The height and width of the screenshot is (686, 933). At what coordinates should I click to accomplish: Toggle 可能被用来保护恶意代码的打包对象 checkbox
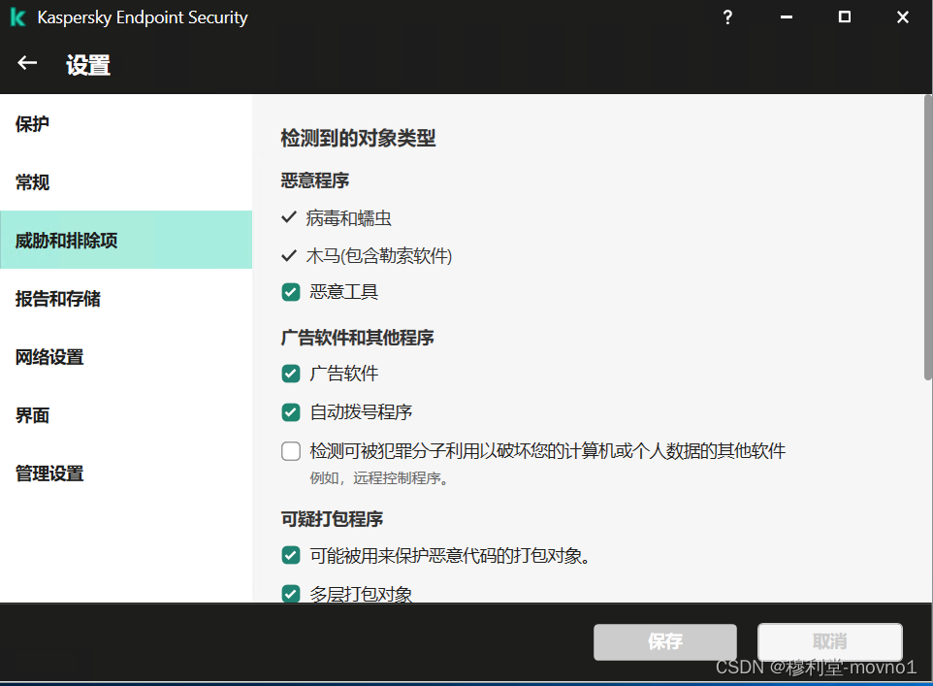pyautogui.click(x=290, y=555)
